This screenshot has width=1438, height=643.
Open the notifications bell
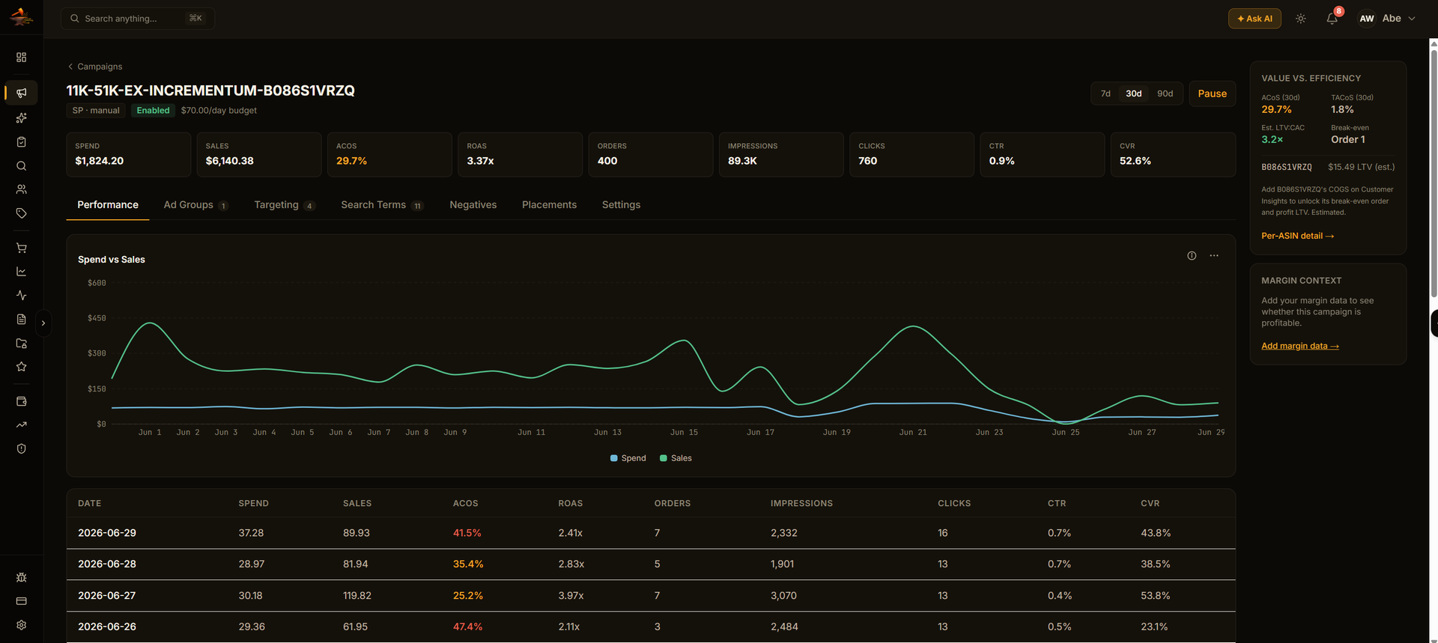tap(1332, 19)
